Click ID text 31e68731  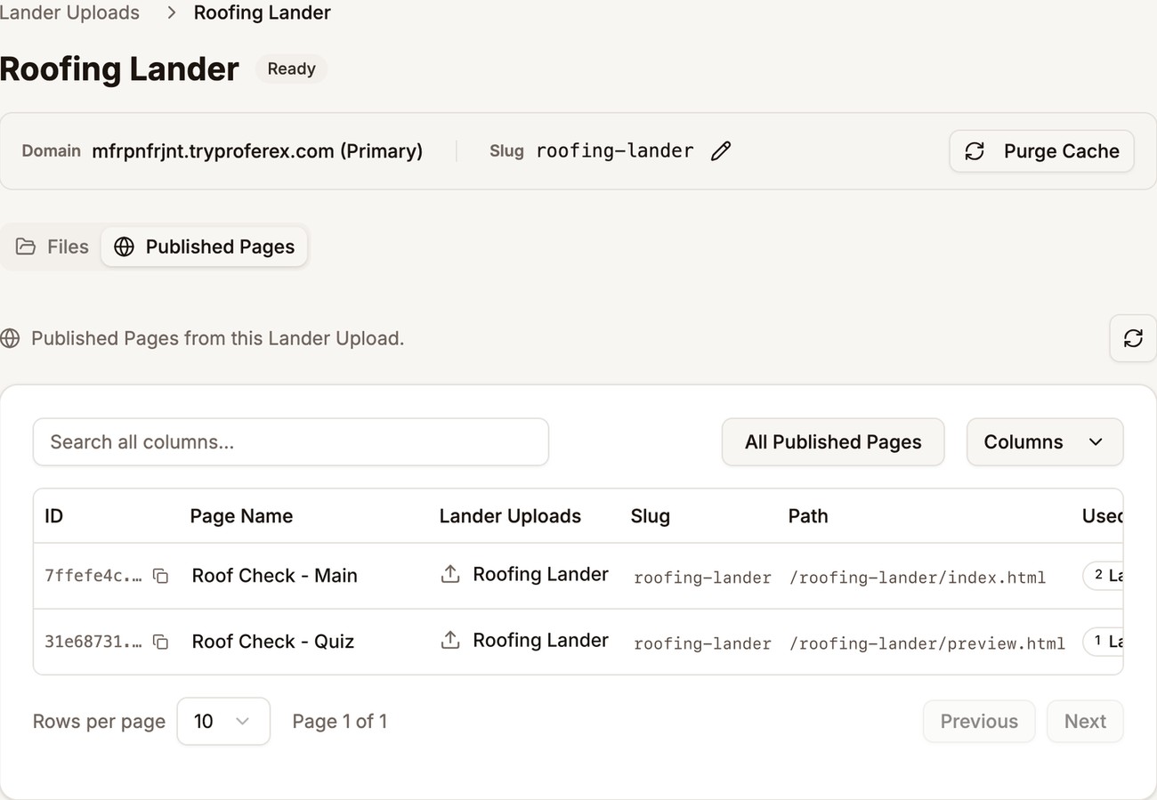pyautogui.click(x=93, y=642)
